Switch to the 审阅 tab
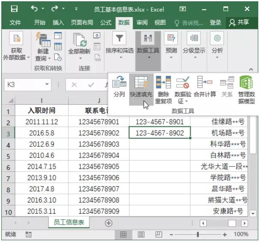This screenshot has height=242, width=260. 142,22
